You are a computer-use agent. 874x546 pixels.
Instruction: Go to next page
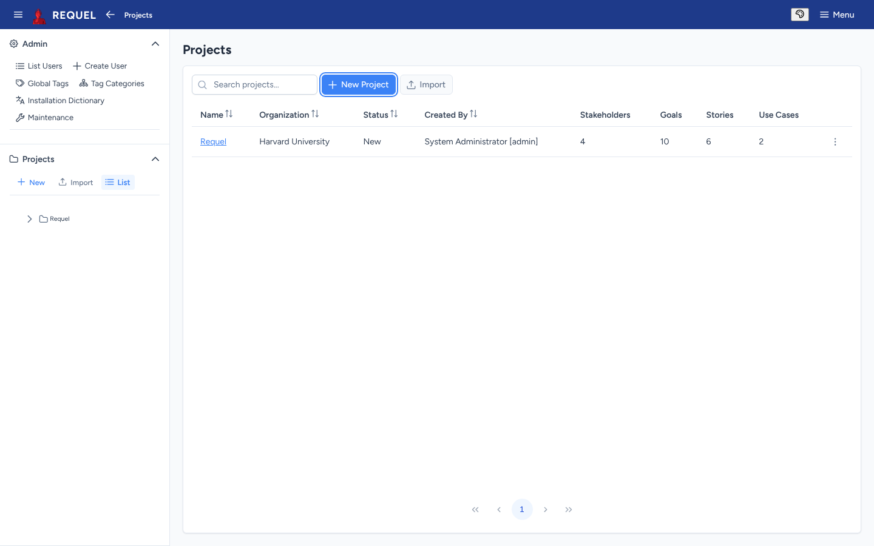(x=546, y=510)
